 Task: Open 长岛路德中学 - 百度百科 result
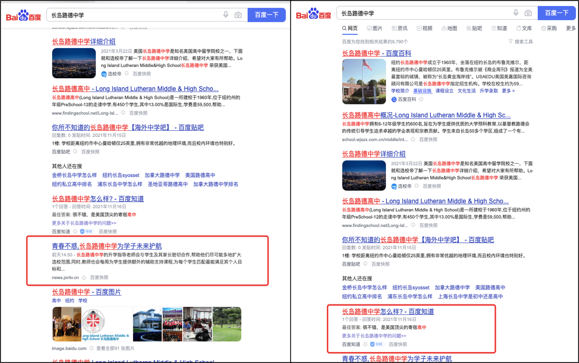point(376,53)
